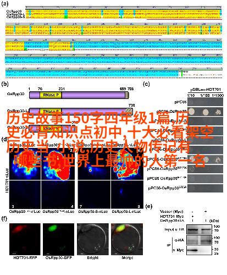227x275 pixels.
Task: Open the Bright field protoplast image
Action: tap(93, 239)
